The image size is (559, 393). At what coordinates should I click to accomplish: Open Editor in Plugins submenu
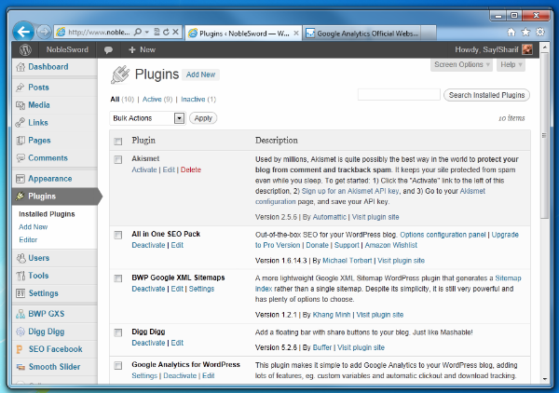pyautogui.click(x=28, y=239)
